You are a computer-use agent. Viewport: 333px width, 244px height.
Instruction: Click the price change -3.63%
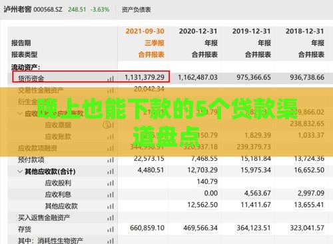tap(100, 9)
